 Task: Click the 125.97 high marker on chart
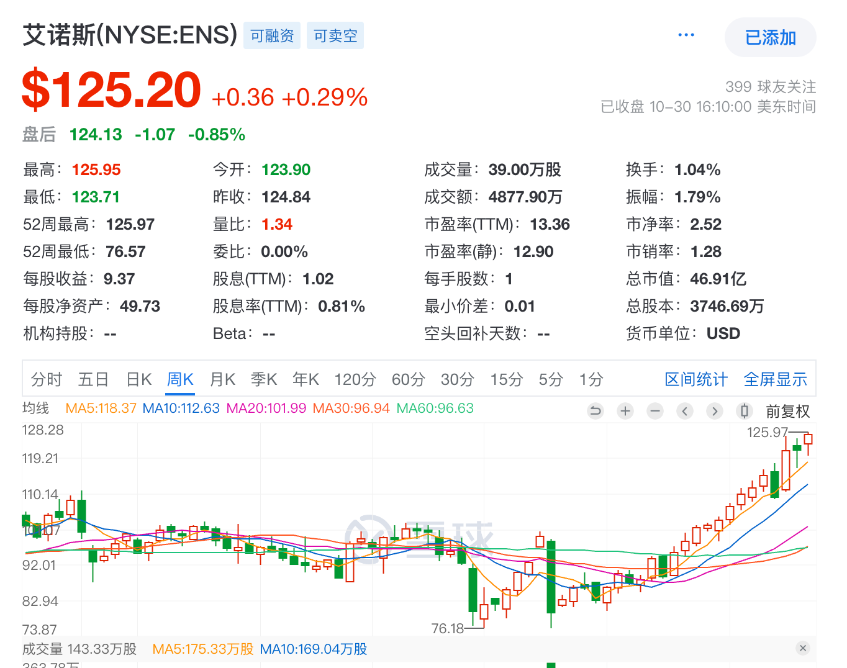tap(768, 432)
